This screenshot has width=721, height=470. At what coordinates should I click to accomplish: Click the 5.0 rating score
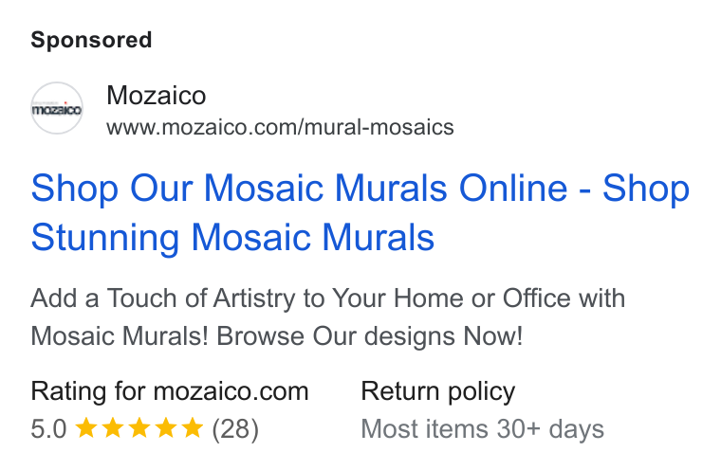click(48, 429)
